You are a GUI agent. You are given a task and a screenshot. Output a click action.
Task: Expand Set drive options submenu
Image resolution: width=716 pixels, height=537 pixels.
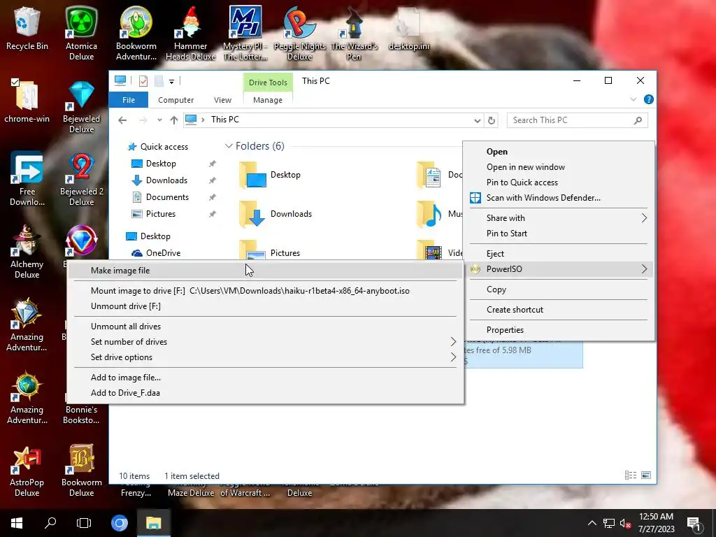click(x=453, y=357)
